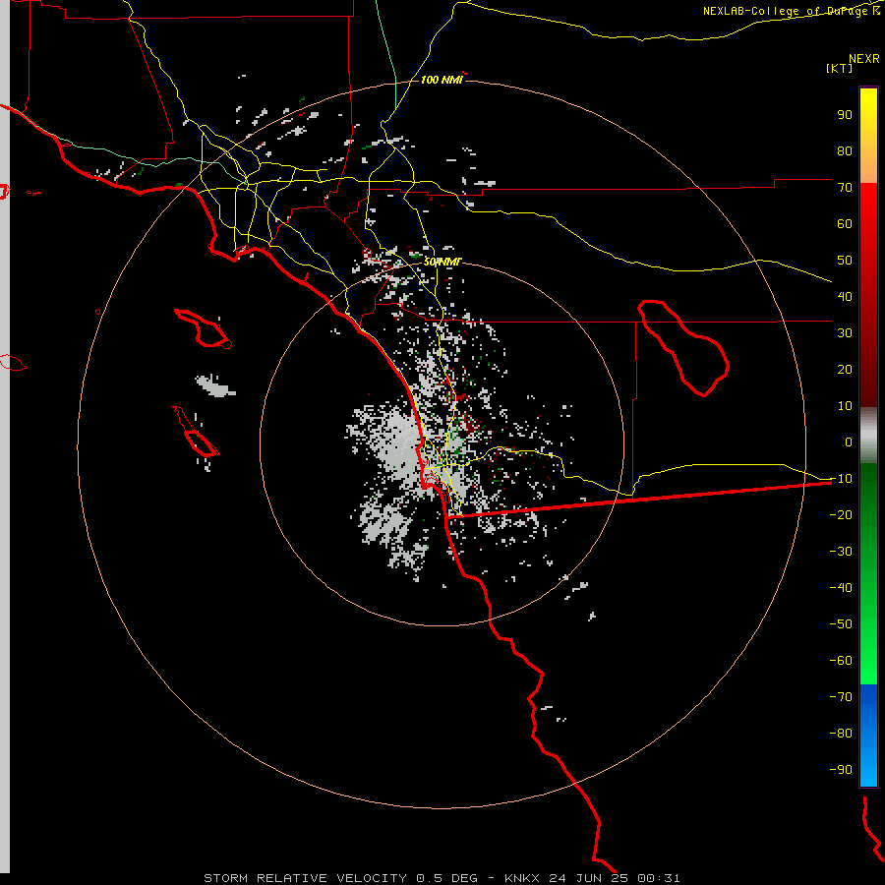Select the blue bottom segment of velocity scale
The width and height of the screenshot is (885, 885).
coord(868,736)
